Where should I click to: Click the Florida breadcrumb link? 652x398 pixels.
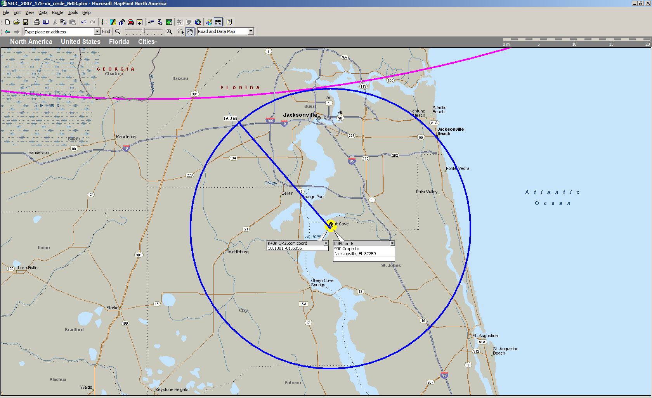tap(119, 42)
